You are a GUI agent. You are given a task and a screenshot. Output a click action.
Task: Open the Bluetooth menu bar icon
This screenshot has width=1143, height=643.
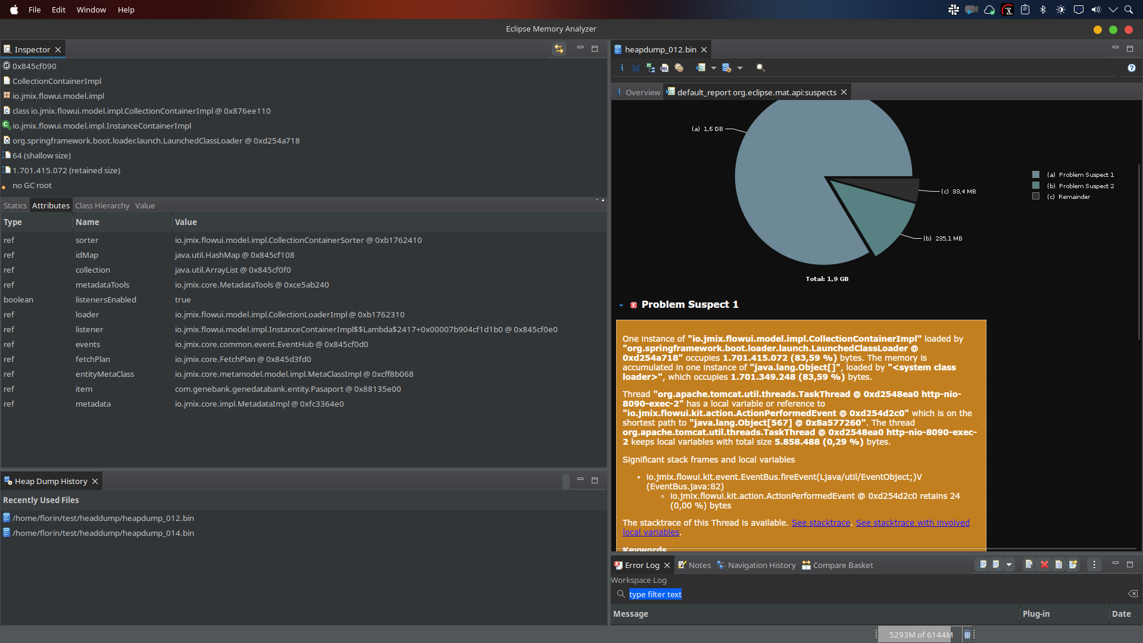pos(1043,10)
